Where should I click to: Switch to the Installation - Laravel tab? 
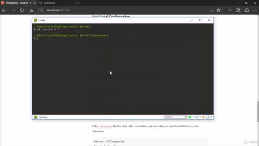point(19,3)
